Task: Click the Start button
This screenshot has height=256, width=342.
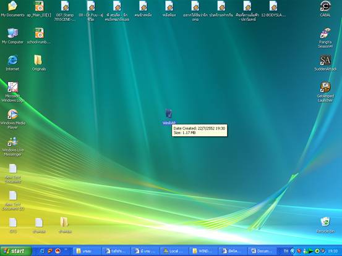Action: point(15,251)
